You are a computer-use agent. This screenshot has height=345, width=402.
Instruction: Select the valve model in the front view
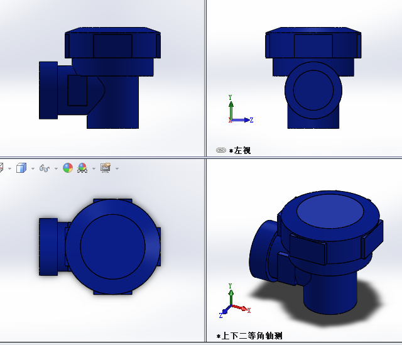(100, 78)
